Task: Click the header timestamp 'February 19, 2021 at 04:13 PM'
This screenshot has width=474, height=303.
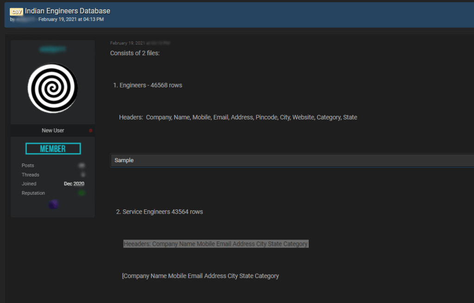Action: (71, 19)
